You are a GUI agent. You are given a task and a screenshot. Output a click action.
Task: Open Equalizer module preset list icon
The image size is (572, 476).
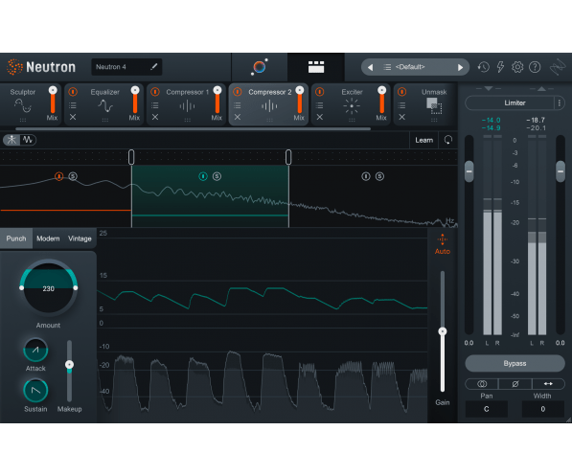click(x=73, y=105)
